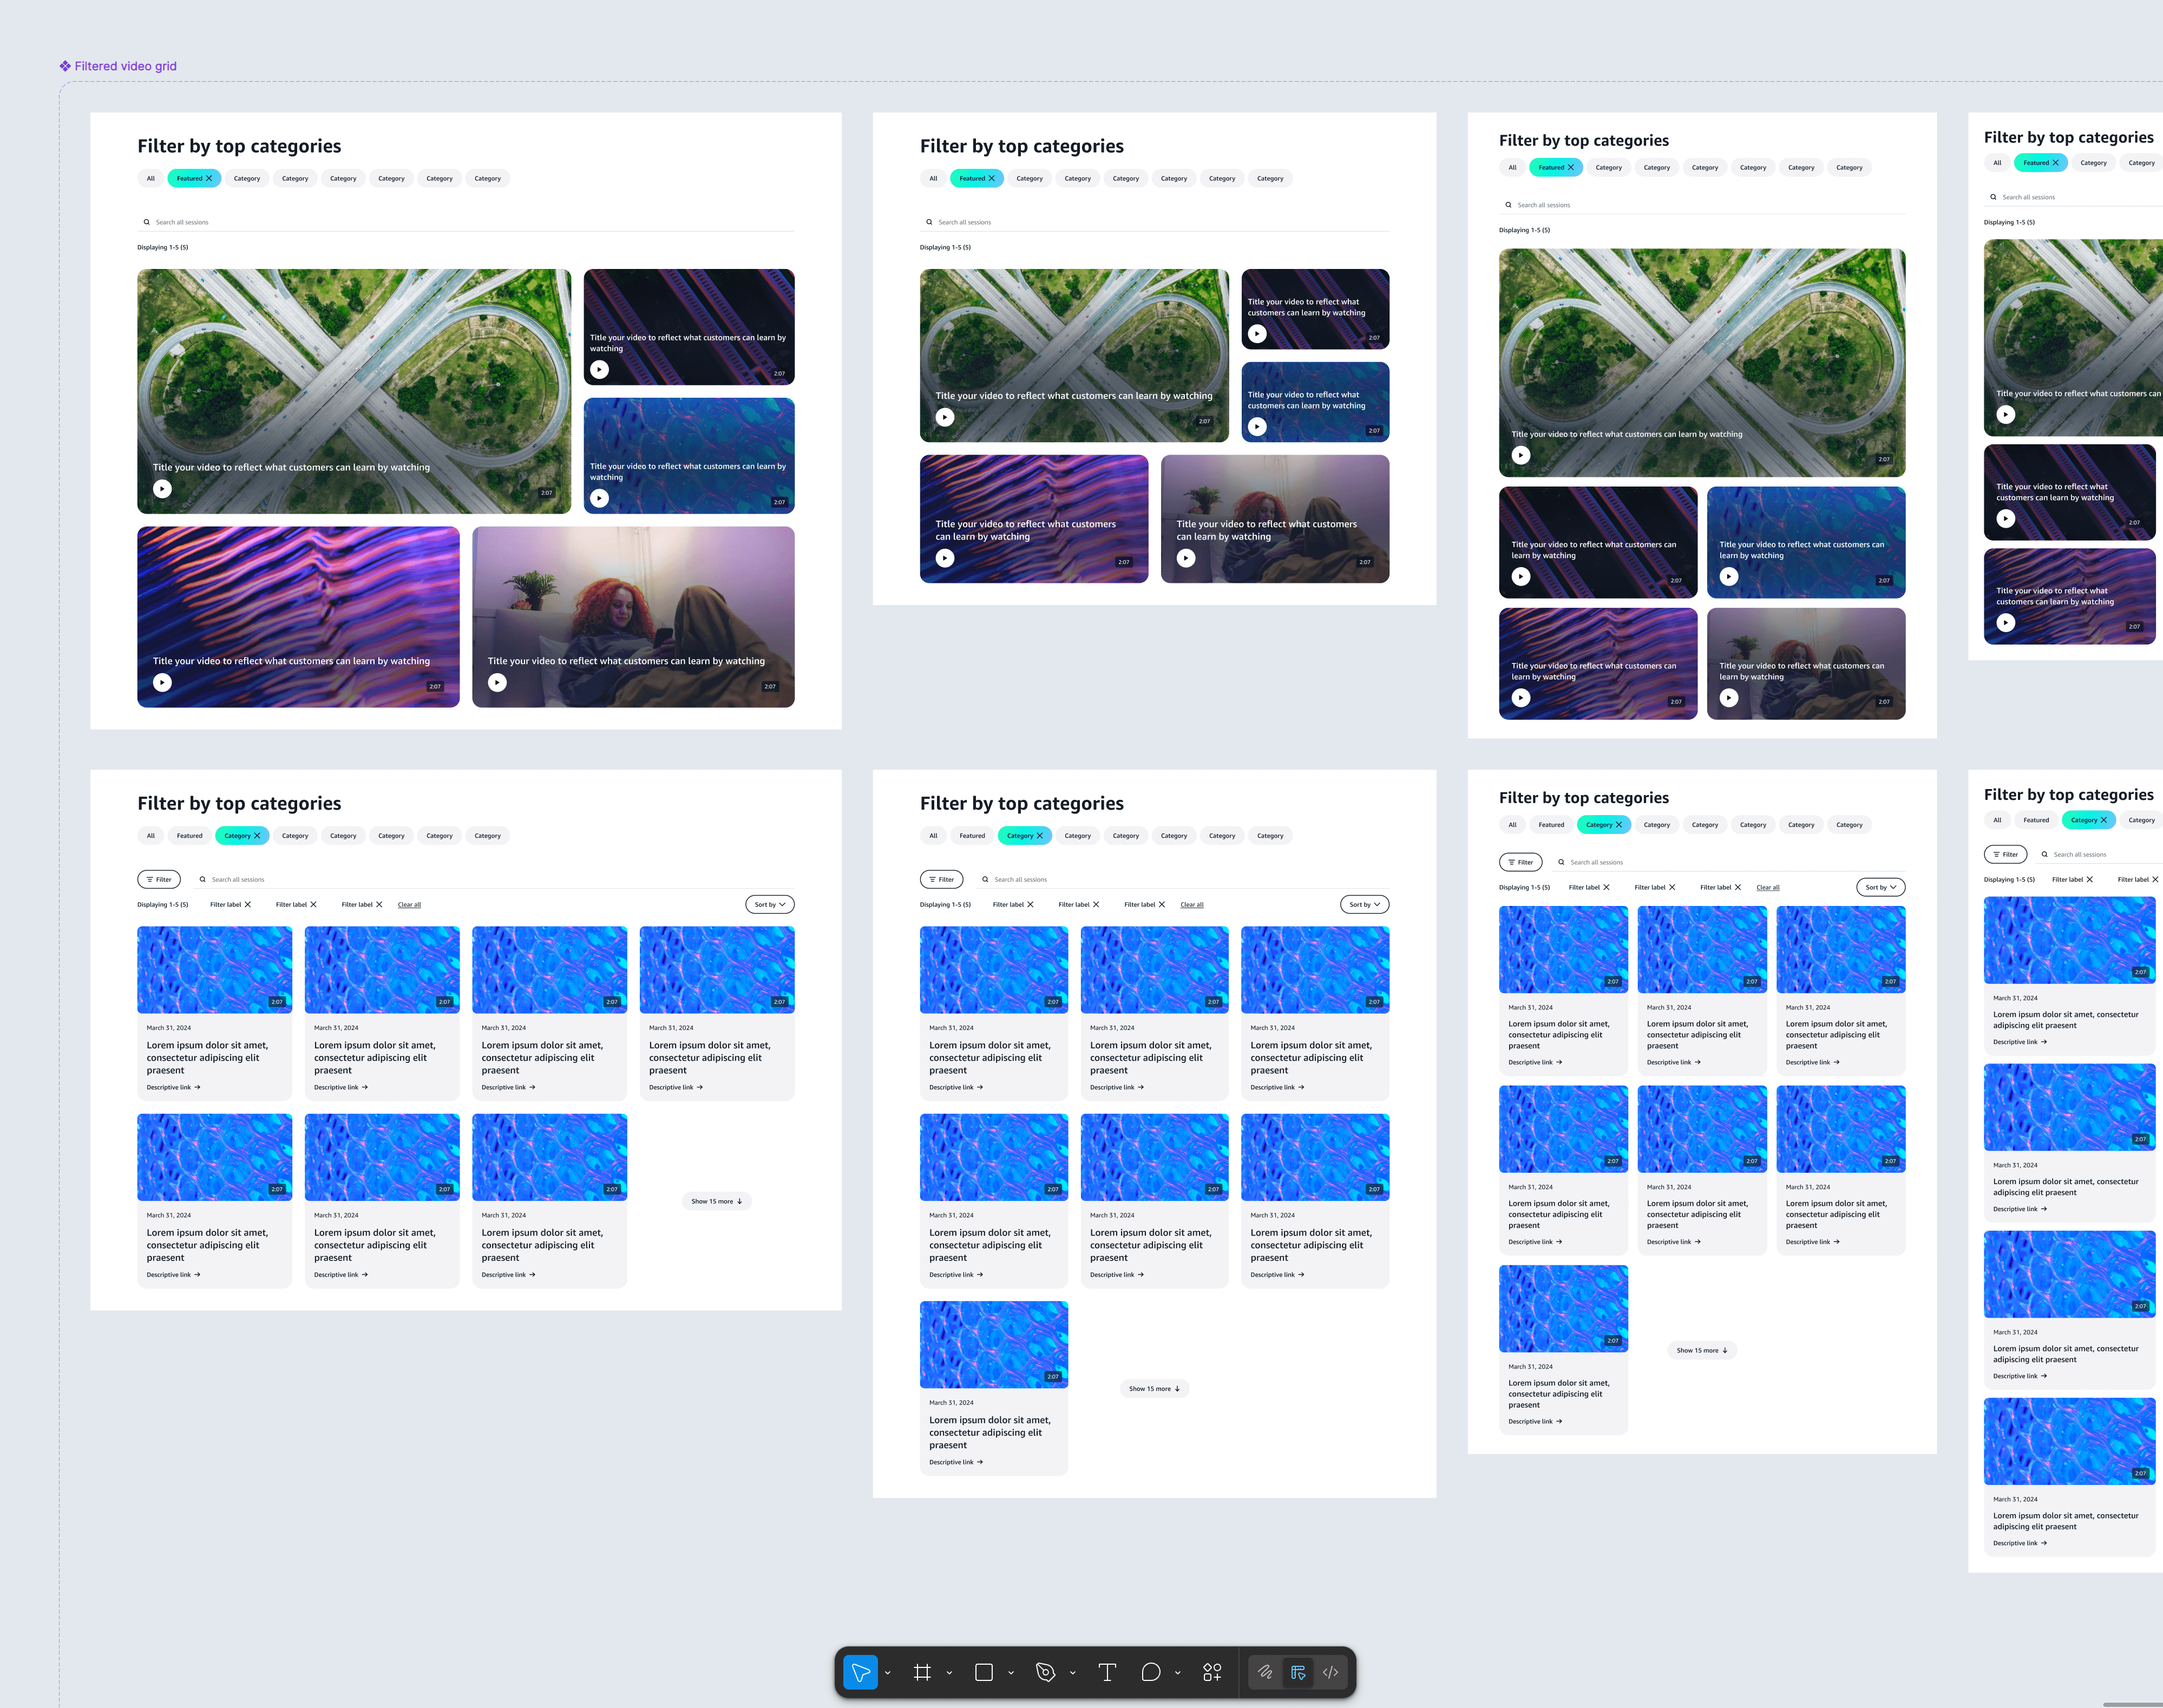2163x1708 pixels.
Task: Open the Actions and components tool
Action: coord(1212,1672)
